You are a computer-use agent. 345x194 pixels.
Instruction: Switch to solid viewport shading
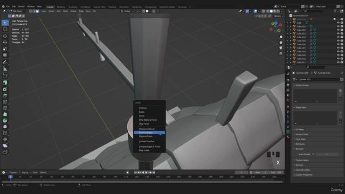[271, 11]
